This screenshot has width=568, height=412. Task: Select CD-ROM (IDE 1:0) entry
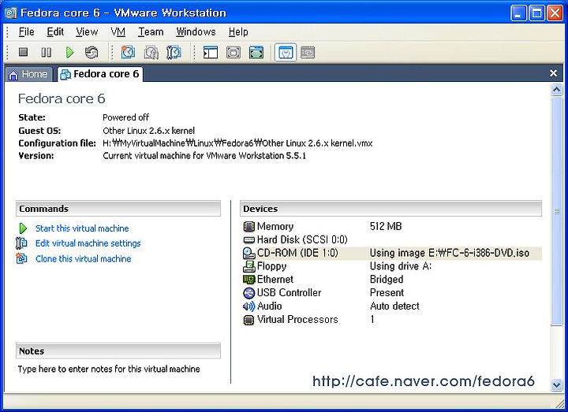click(297, 253)
